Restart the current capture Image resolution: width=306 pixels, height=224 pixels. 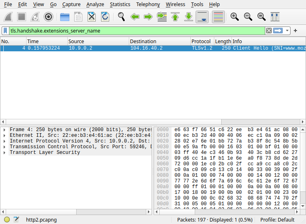pyautogui.click(x=35, y=17)
